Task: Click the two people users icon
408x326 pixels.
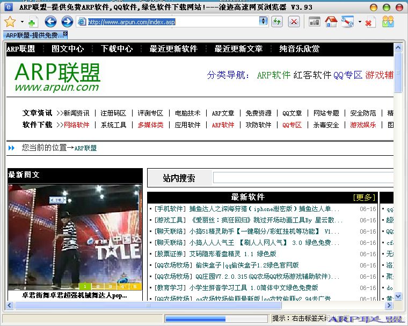Action: click(x=388, y=21)
